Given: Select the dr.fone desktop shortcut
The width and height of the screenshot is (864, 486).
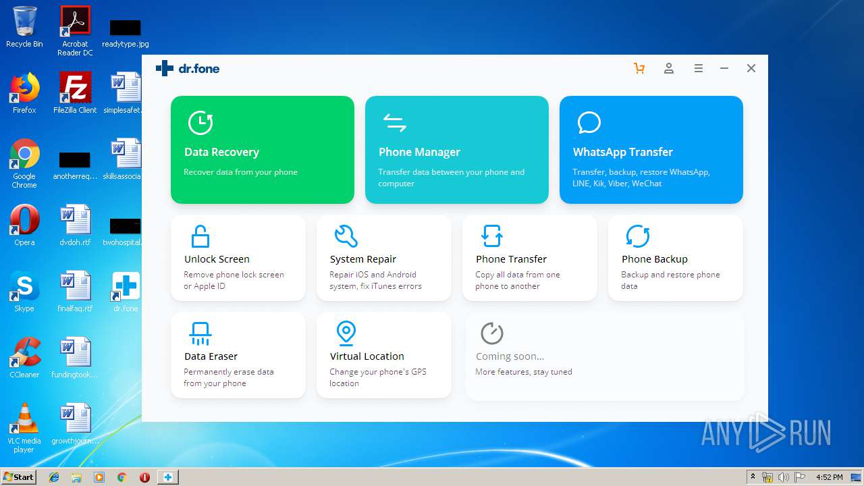Looking at the screenshot, I should pyautogui.click(x=126, y=292).
